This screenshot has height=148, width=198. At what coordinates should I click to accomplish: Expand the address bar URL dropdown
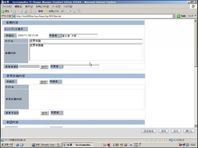click(174, 16)
